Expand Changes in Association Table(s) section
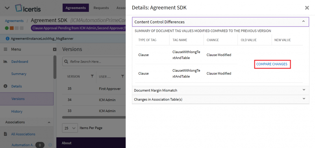The image size is (315, 148). click(x=304, y=99)
